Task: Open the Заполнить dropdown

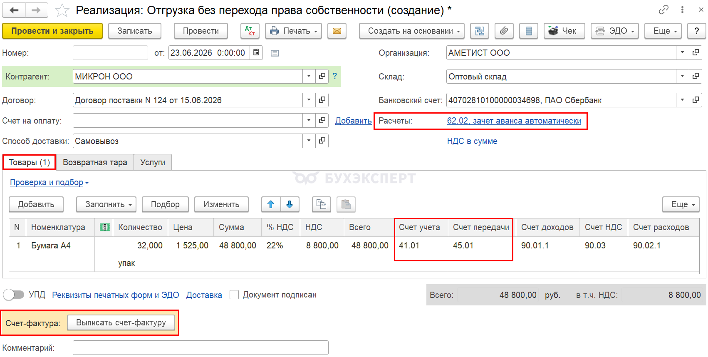Action: point(106,204)
